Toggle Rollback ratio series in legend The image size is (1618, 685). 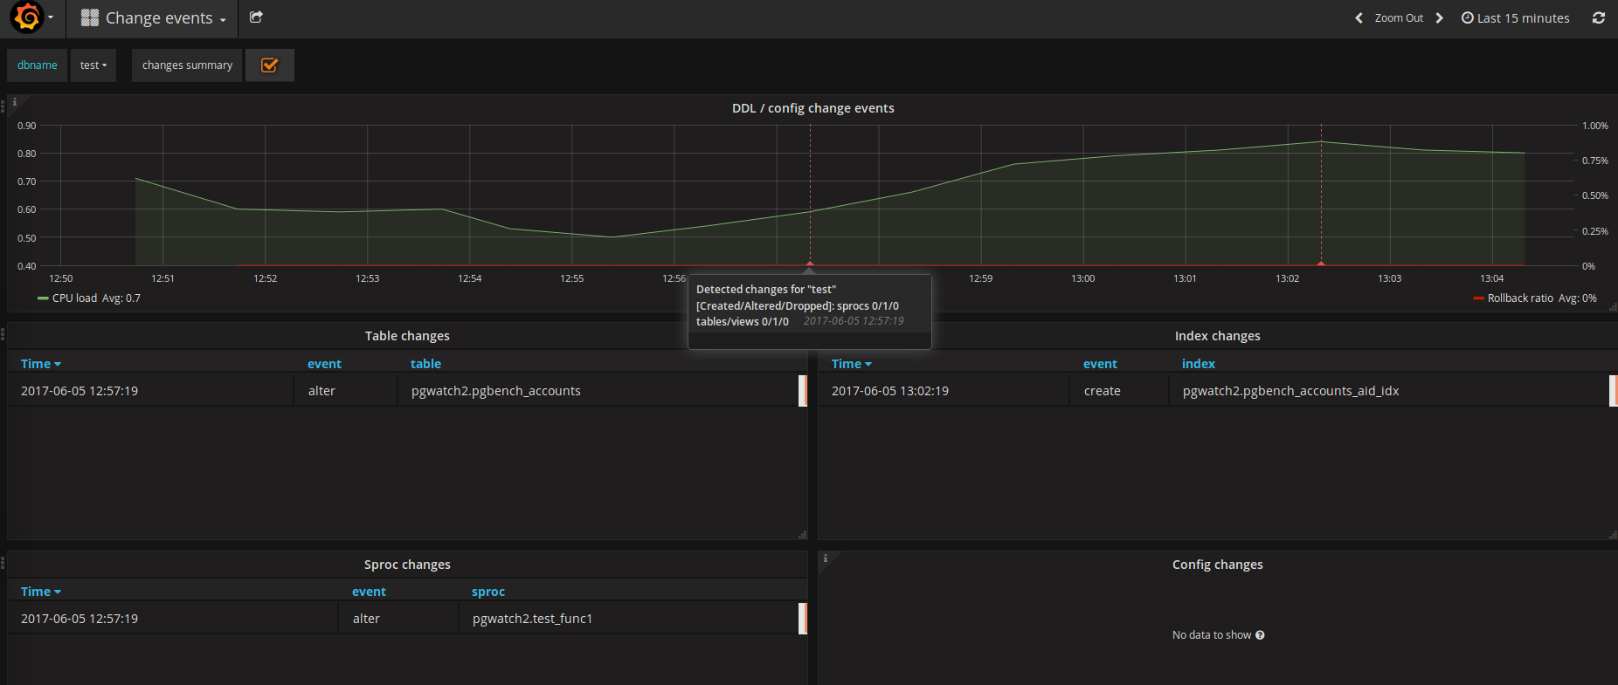[1520, 298]
